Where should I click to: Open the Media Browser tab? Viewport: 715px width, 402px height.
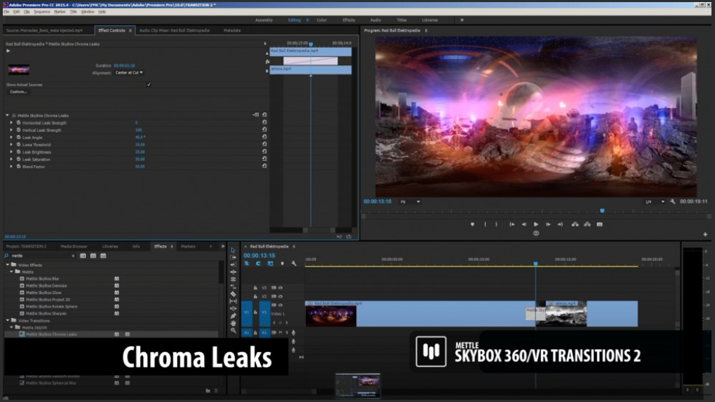tap(74, 246)
